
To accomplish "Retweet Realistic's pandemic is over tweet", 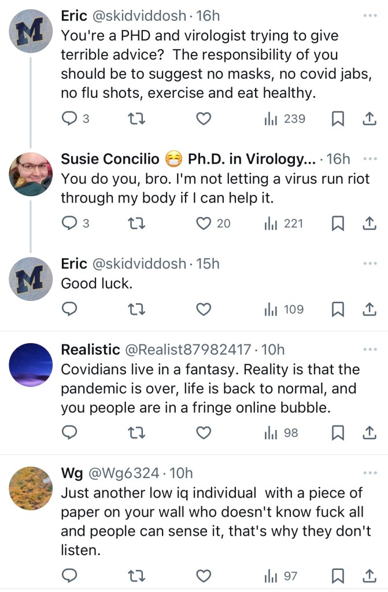I will tap(134, 432).
